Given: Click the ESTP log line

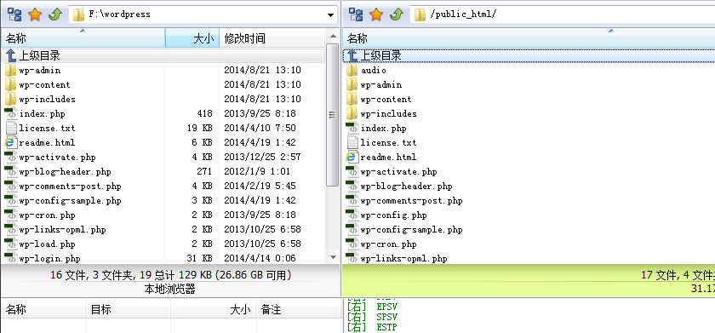Looking at the screenshot, I should pos(372,327).
